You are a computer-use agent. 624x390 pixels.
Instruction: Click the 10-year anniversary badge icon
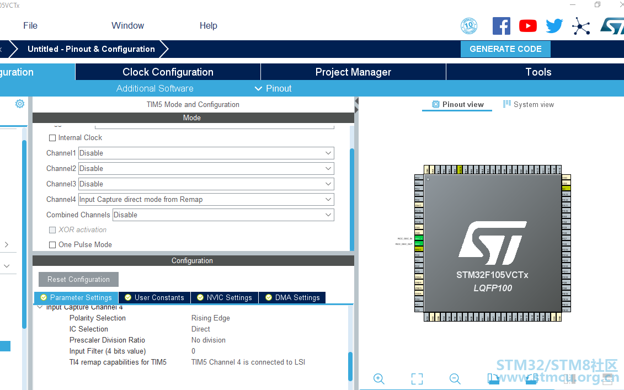point(469,26)
